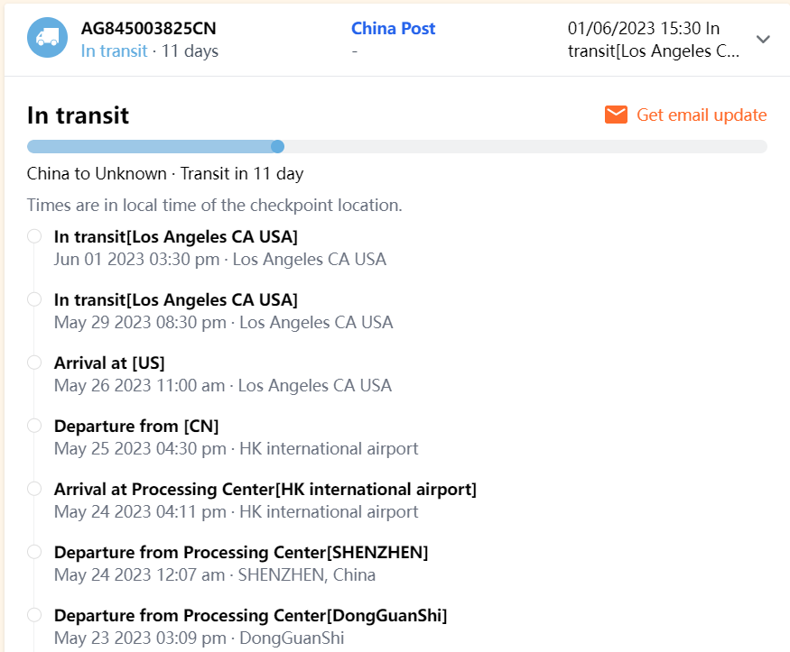The image size is (790, 652).
Task: Select tracking number AG845003825CN
Action: click(x=148, y=28)
